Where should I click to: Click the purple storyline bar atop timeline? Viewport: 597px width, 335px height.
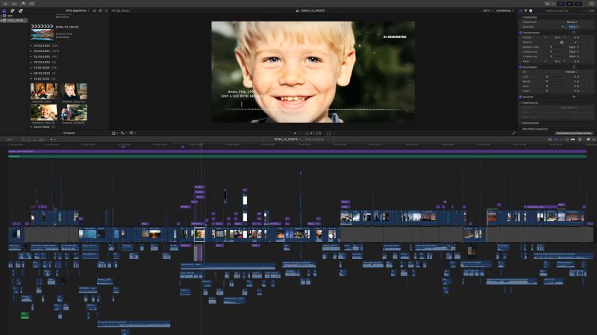(297, 151)
